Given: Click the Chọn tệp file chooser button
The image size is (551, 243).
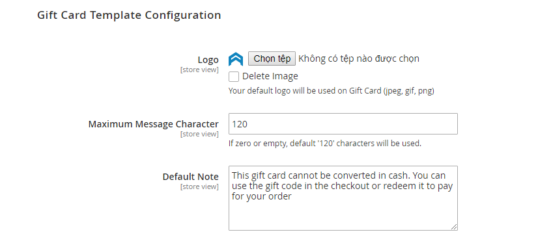Looking at the screenshot, I should point(272,58).
